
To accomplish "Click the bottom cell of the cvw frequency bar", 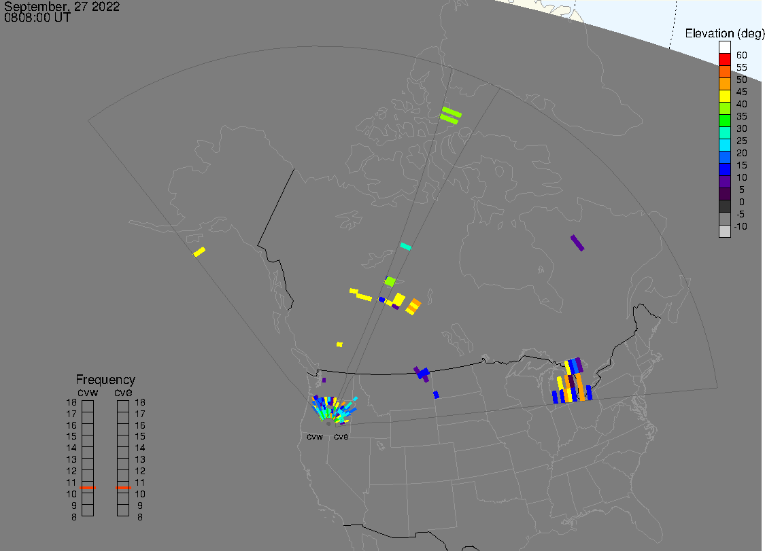I will coord(88,510).
